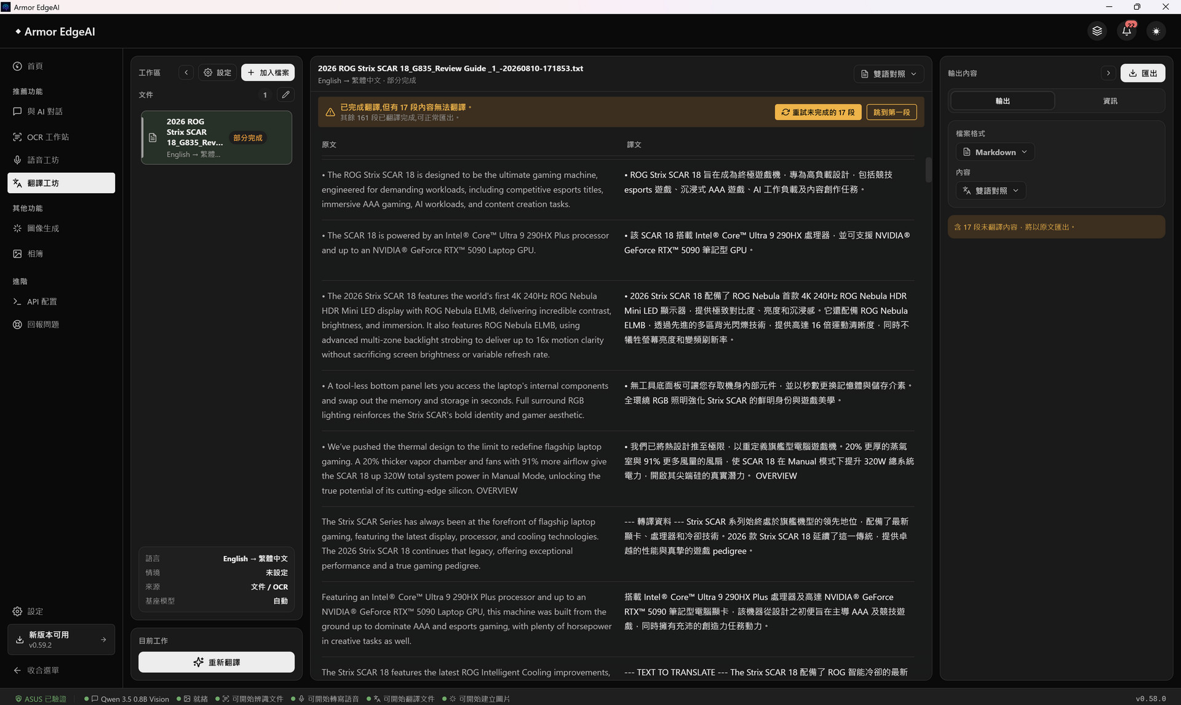This screenshot has width=1181, height=705.
Task: Open 圖像生成 in the sidebar
Action: click(x=61, y=228)
